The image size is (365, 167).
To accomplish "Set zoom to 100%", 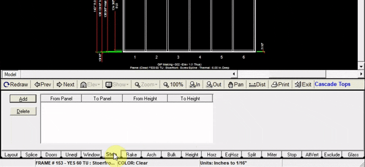I will coord(173,84).
